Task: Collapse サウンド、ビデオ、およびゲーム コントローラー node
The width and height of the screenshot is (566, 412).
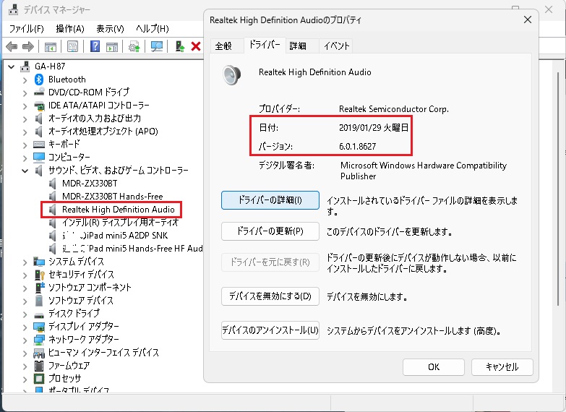Action: click(x=25, y=171)
